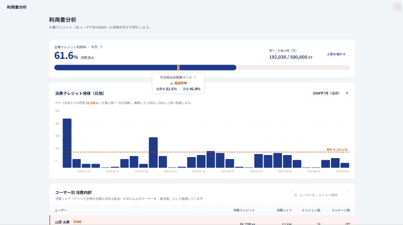Focus the ユーザー名・メールで検索 field
Viewport: 403px width, 225px height.
pos(320,195)
